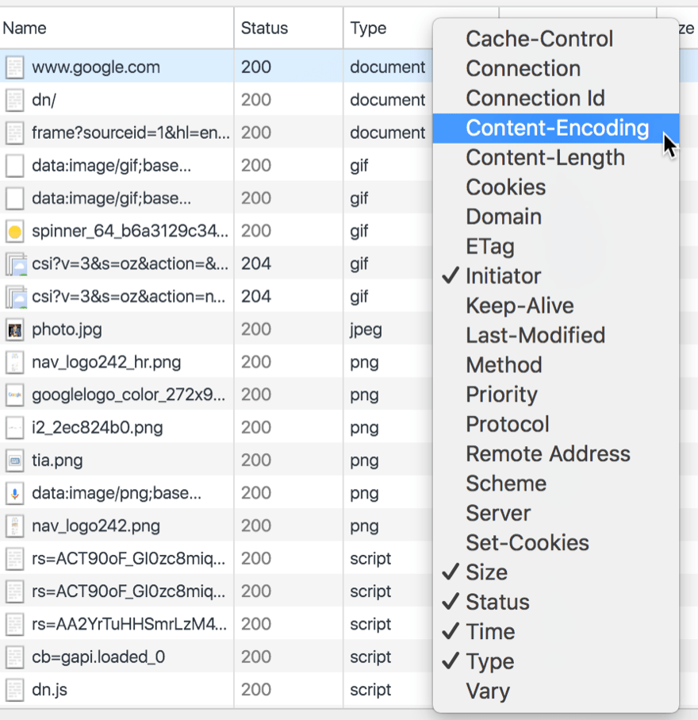Add the Remote Address column

[547, 454]
